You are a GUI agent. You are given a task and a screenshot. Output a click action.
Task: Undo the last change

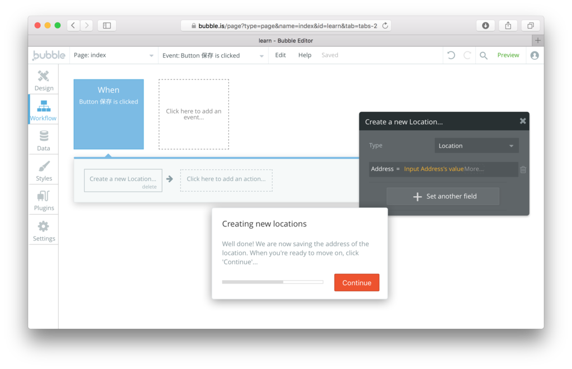[451, 55]
